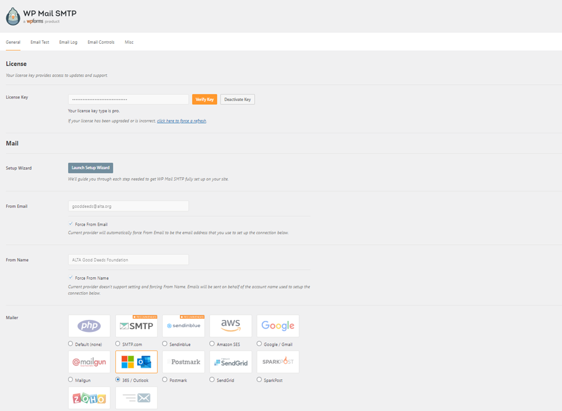562x411 pixels.
Task: Select the SendGrid radio button
Action: click(x=212, y=379)
